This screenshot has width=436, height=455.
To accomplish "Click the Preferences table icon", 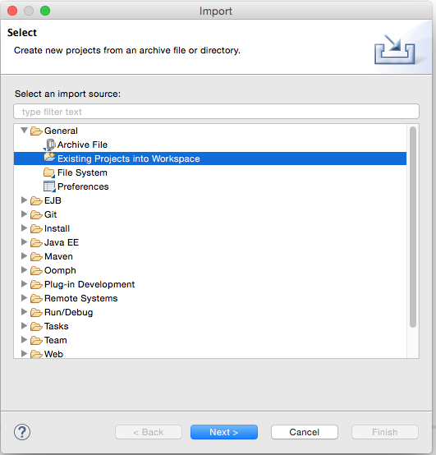I will coord(49,186).
